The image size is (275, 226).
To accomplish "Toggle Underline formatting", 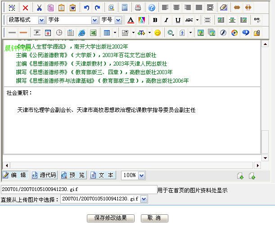I will [x=178, y=20].
